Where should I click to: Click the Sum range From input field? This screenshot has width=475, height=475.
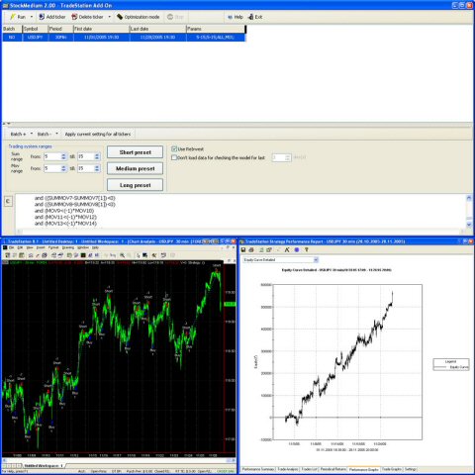(52, 156)
